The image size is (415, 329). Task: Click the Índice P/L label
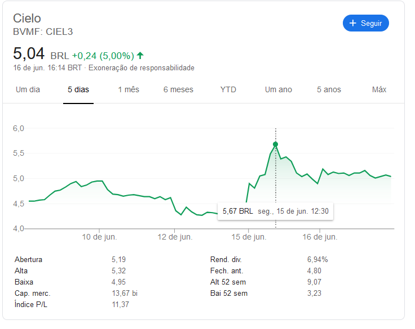coord(30,304)
